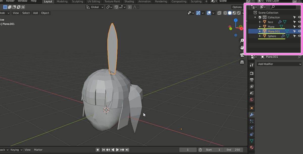Collapse the Collection tree

point(255,17)
